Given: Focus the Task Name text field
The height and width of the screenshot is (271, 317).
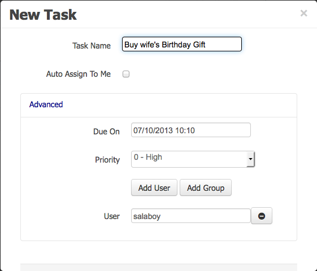Looking at the screenshot, I should (x=182, y=44).
